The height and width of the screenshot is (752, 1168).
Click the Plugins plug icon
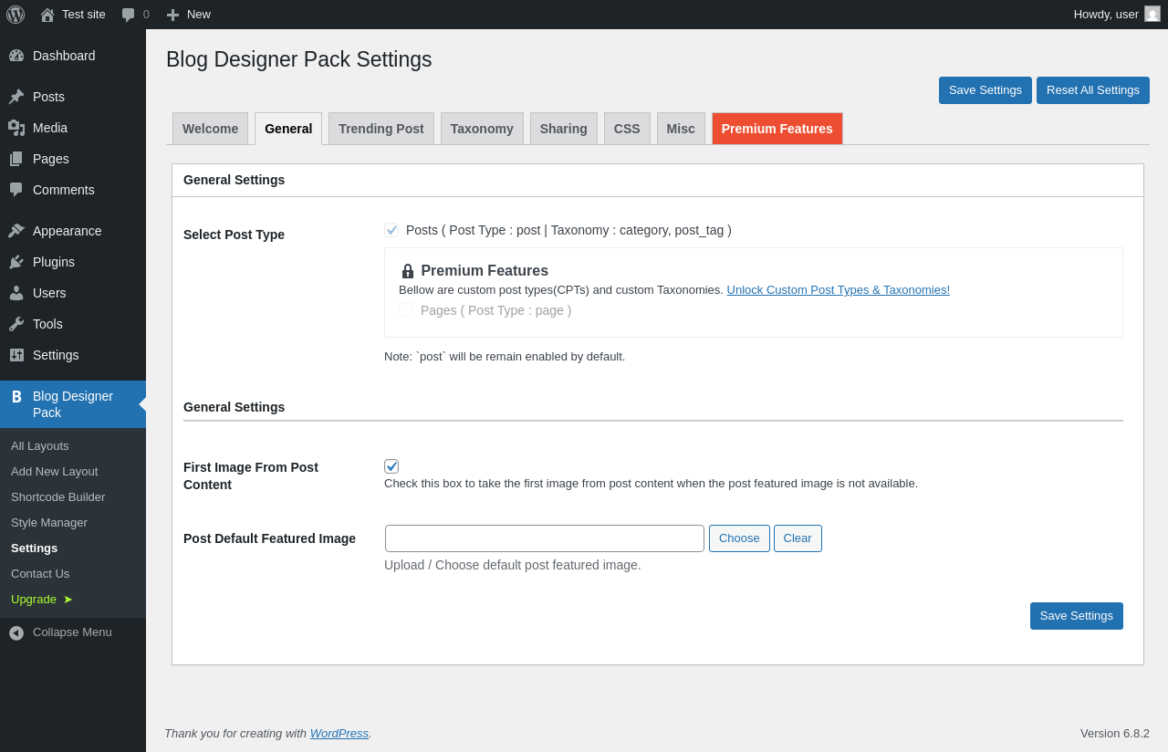[x=16, y=262]
